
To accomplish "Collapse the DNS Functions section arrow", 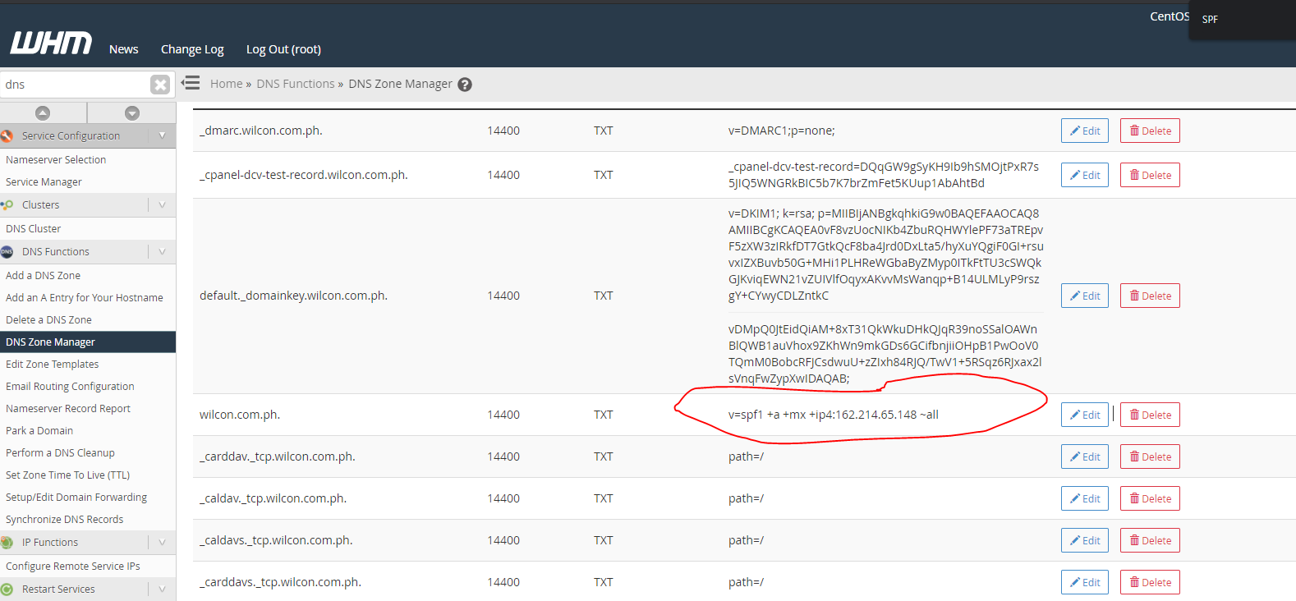I will pyautogui.click(x=162, y=252).
